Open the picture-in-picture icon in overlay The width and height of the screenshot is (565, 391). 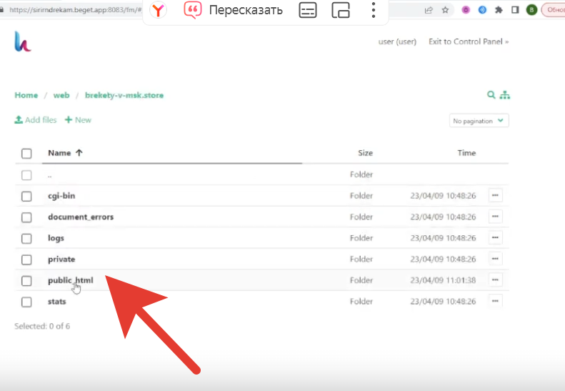tap(341, 10)
